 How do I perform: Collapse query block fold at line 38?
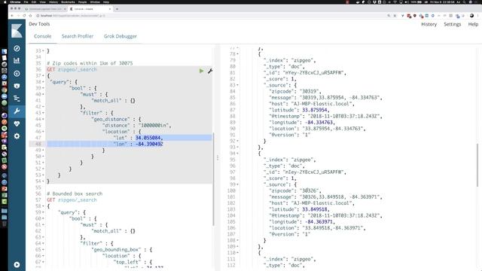click(x=43, y=82)
